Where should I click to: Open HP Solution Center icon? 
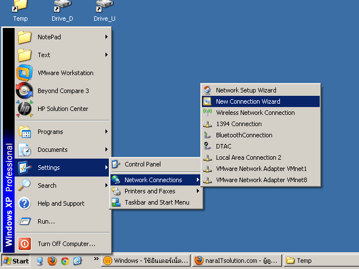coord(25,109)
